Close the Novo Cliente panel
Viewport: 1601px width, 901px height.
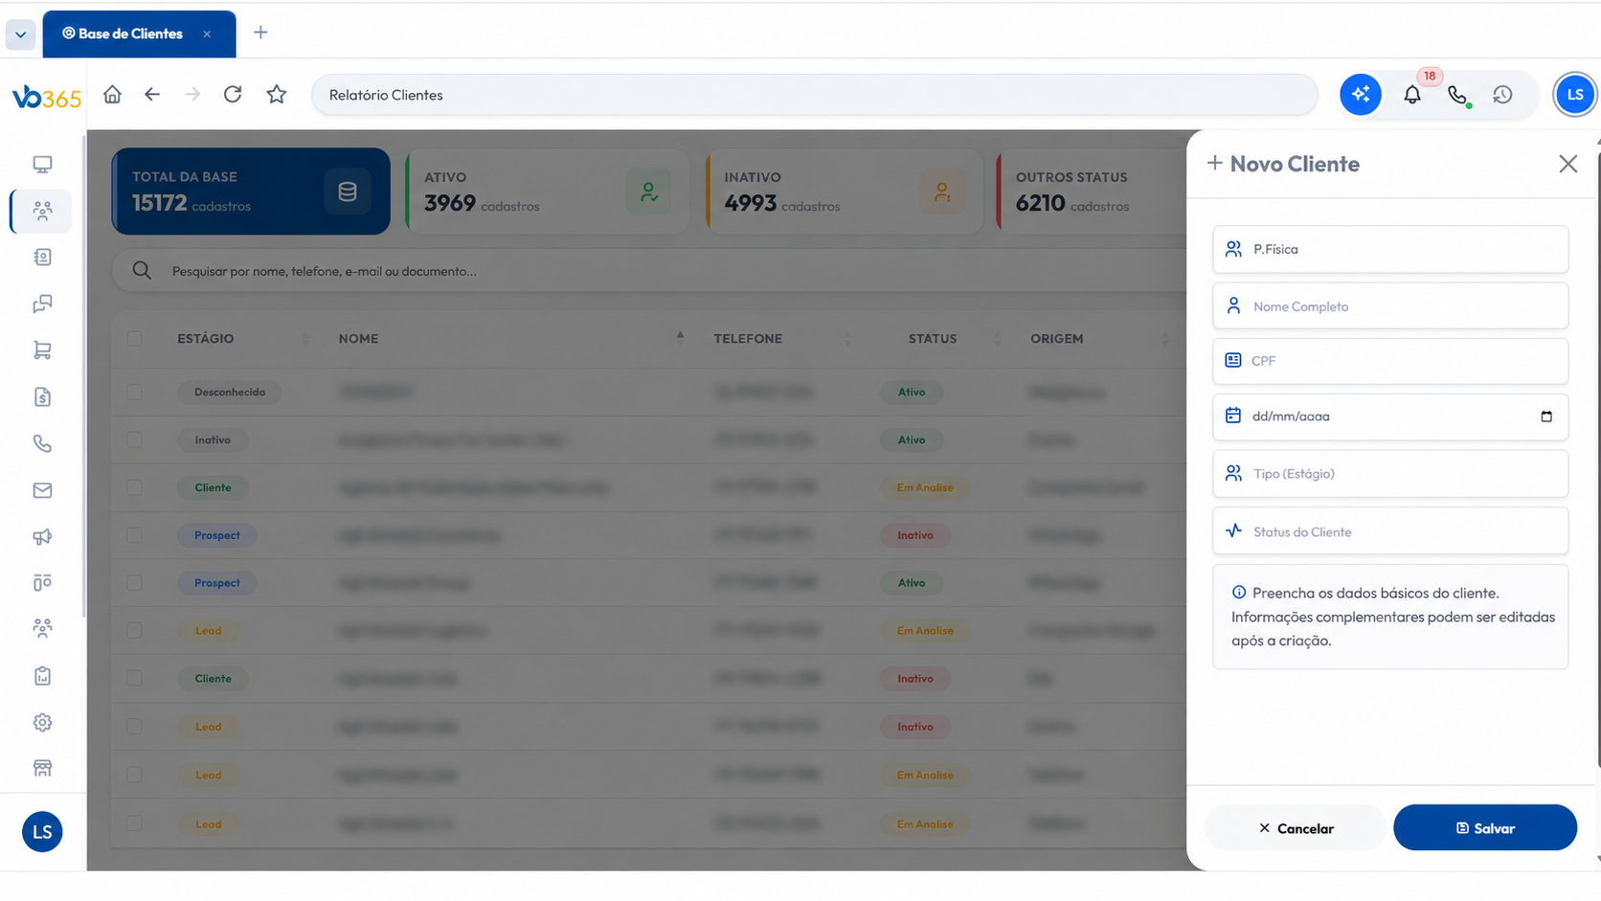click(1567, 164)
